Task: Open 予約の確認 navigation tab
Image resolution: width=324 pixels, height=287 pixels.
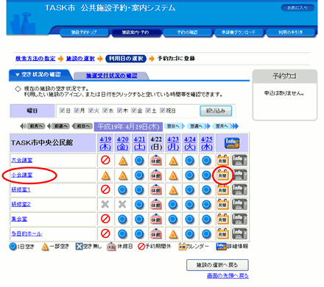Action: point(187,32)
